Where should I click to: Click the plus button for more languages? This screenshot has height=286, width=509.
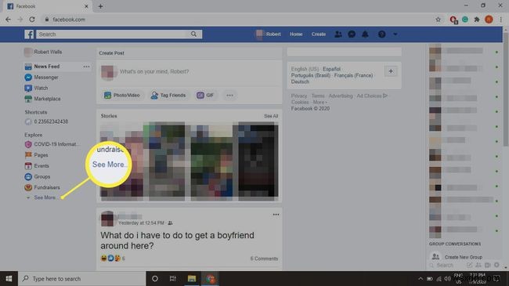391,71
